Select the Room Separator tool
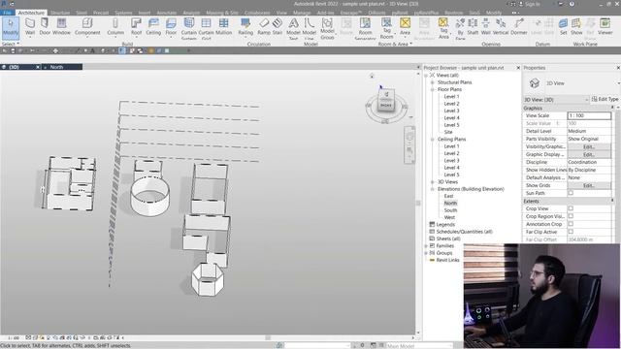Viewport: 621px width, 349px height. tap(365, 28)
